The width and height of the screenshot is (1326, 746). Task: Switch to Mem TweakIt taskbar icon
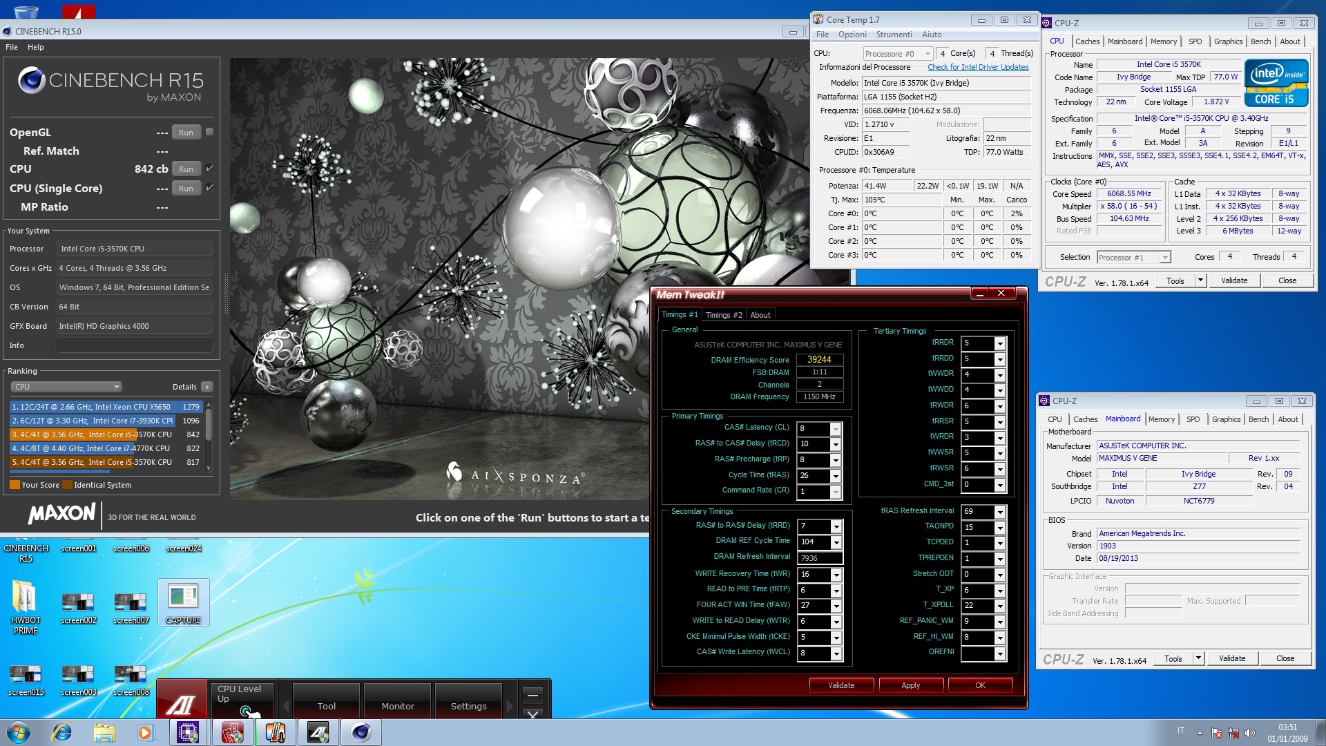pos(232,732)
